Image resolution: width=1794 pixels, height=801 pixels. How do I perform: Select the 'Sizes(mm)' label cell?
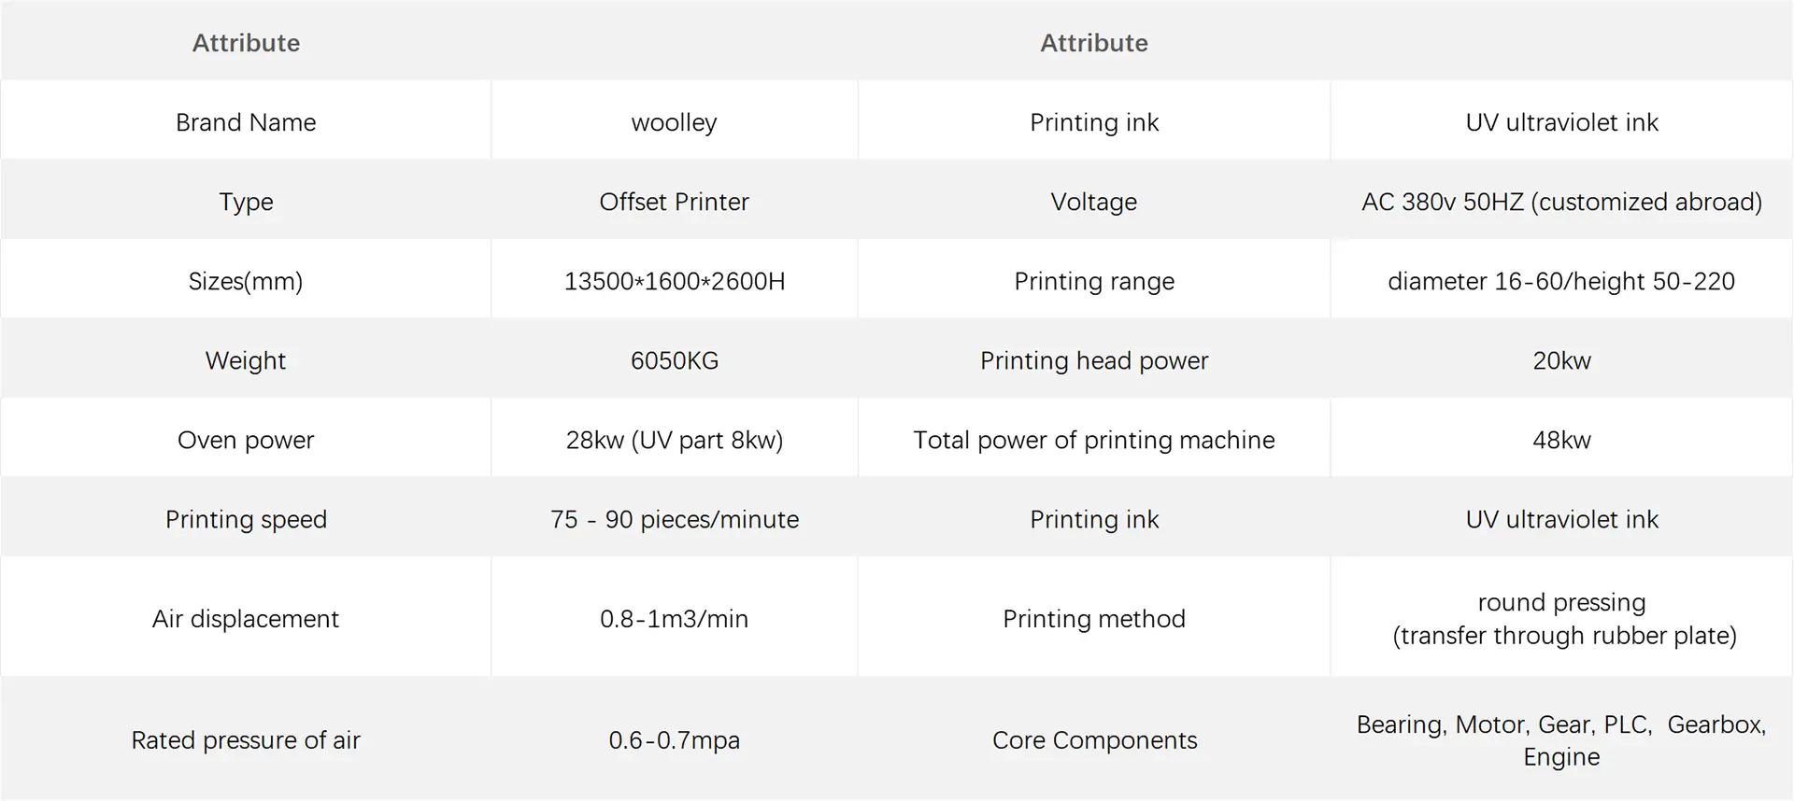(x=246, y=281)
